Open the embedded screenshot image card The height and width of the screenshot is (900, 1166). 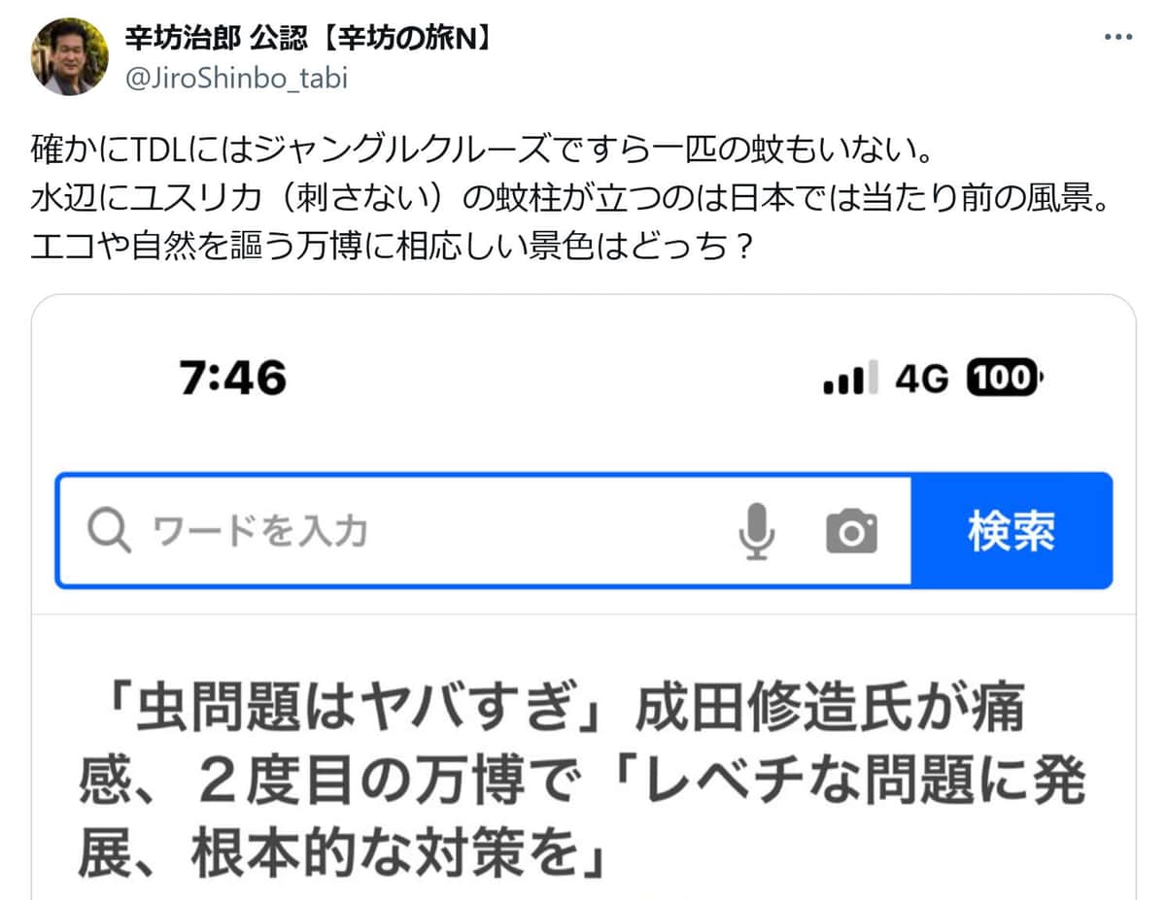[x=583, y=597]
